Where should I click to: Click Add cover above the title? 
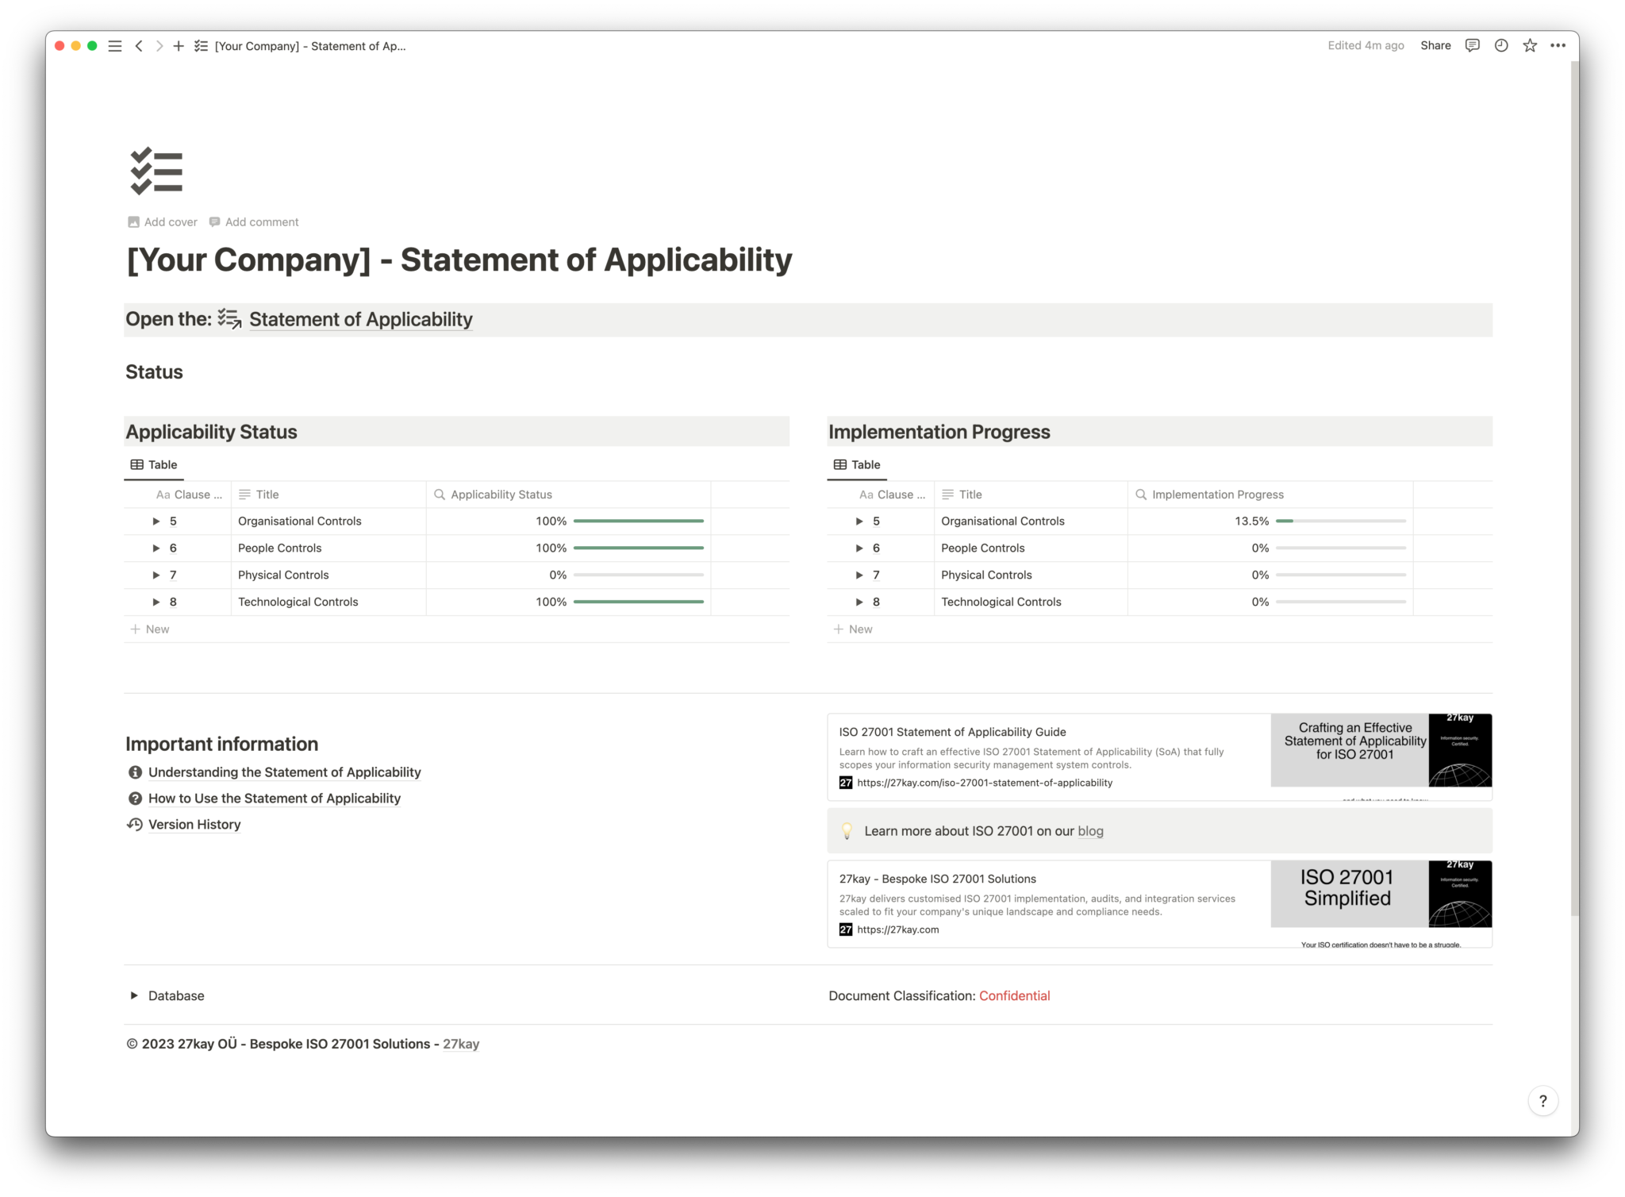pos(162,221)
